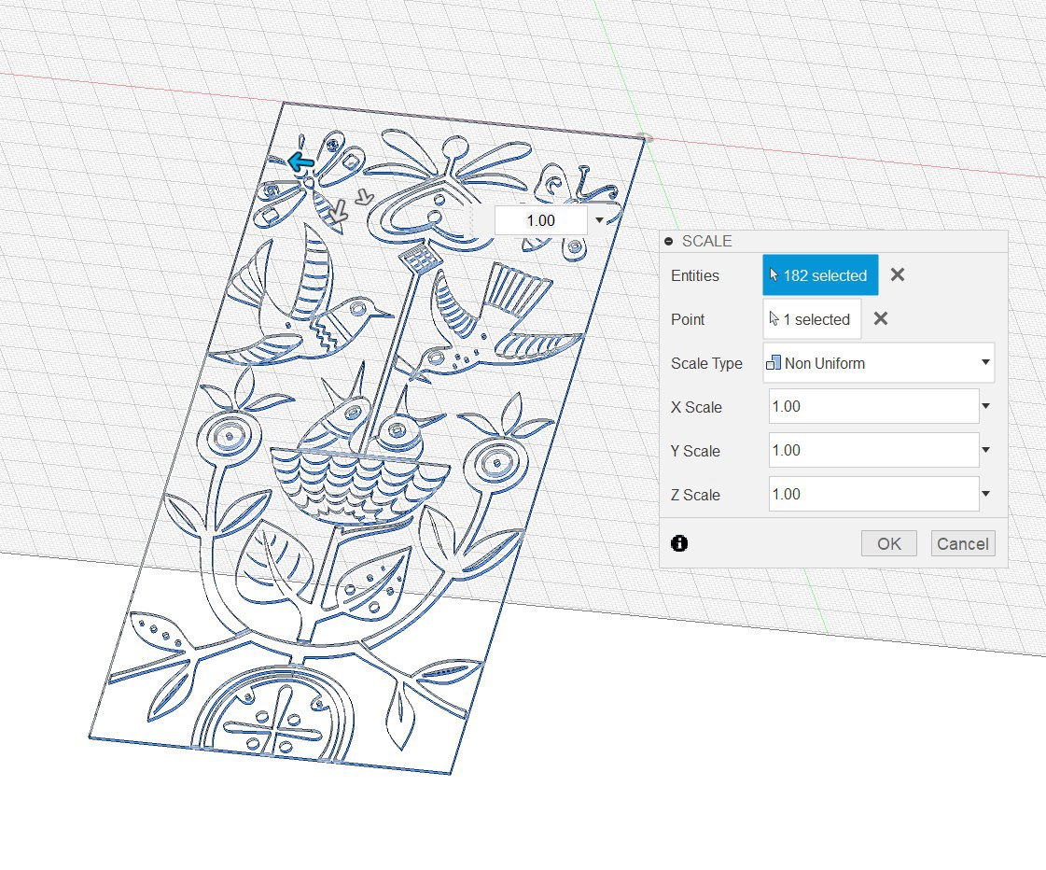Screen dimensions: 1046x870
Task: Click the Y Scale value field
Action: click(874, 450)
